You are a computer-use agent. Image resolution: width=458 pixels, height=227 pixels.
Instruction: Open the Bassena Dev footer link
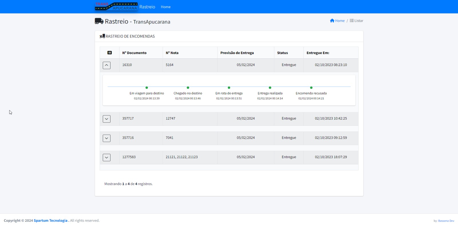[446, 221]
